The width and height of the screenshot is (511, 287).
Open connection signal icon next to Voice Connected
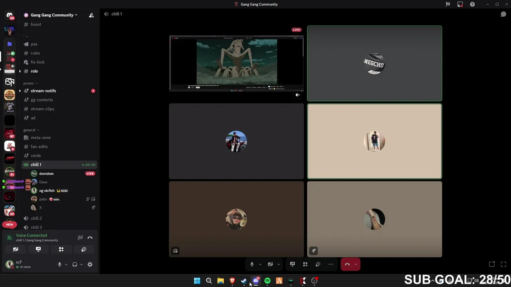[x=10, y=238]
